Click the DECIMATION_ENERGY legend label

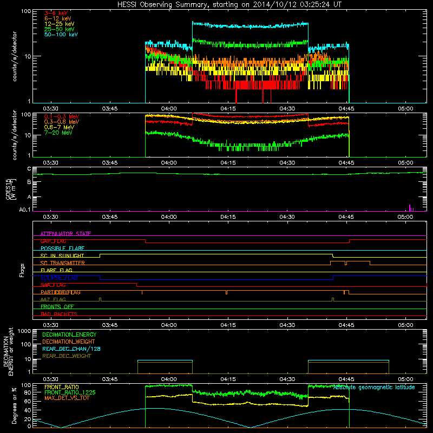[x=69, y=334]
